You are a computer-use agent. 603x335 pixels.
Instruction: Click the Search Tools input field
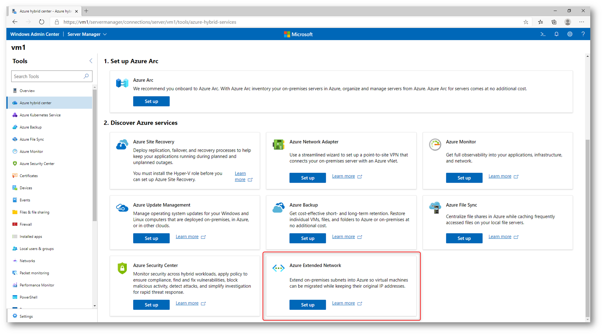pos(52,76)
